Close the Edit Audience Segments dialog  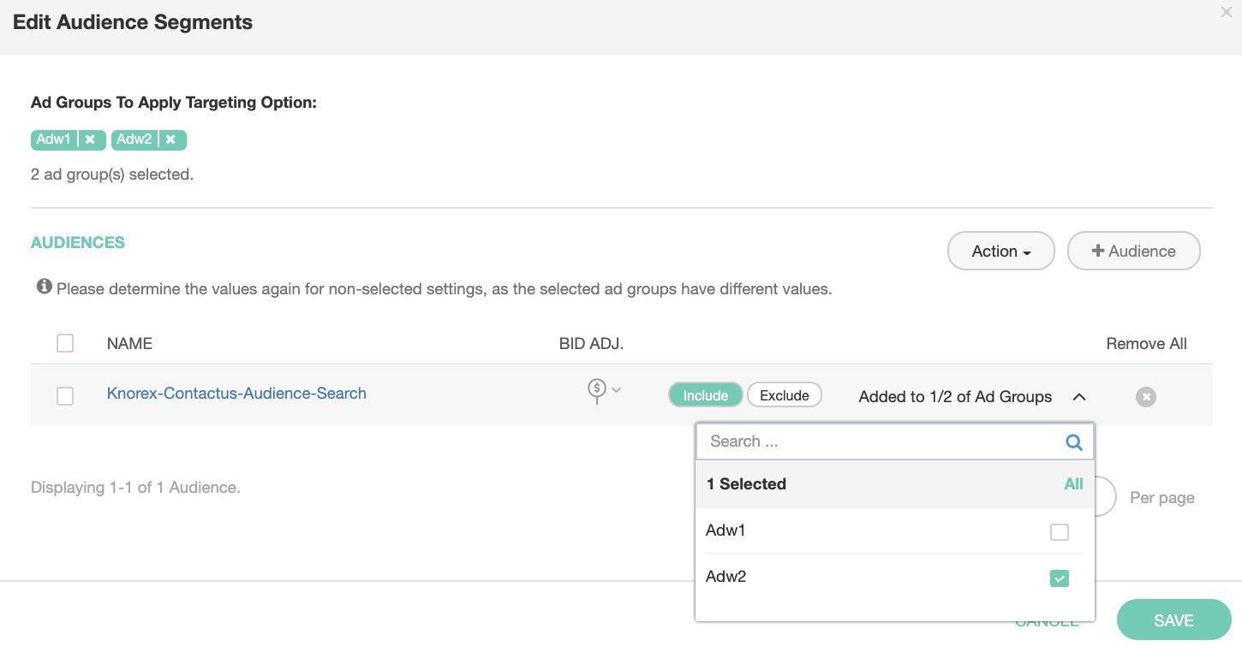coord(1226,13)
